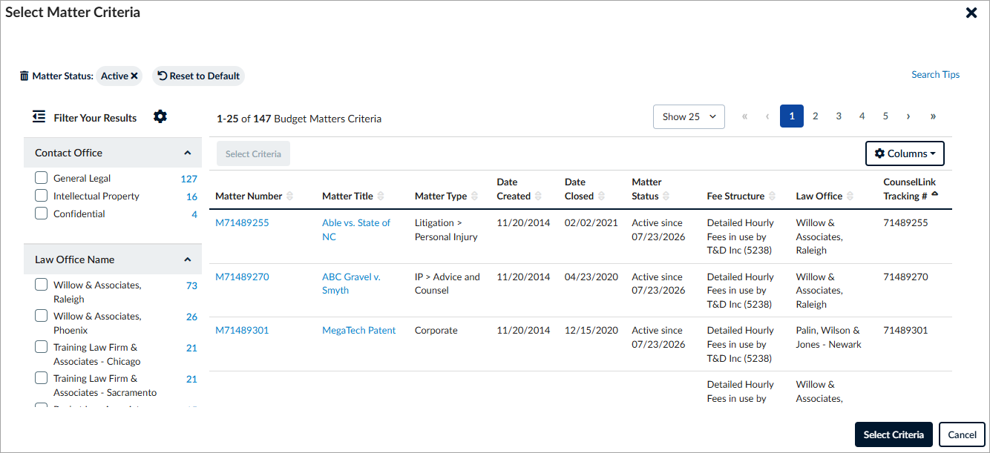Image resolution: width=990 pixels, height=453 pixels.
Task: Select Willow & Associates, Phoenix checkbox
Action: [x=42, y=316]
